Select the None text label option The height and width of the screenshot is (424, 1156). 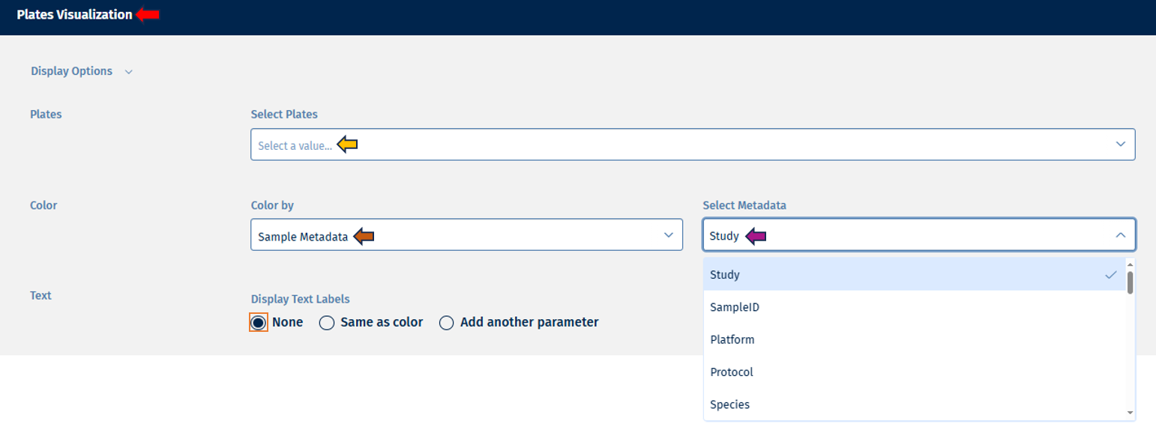(258, 323)
